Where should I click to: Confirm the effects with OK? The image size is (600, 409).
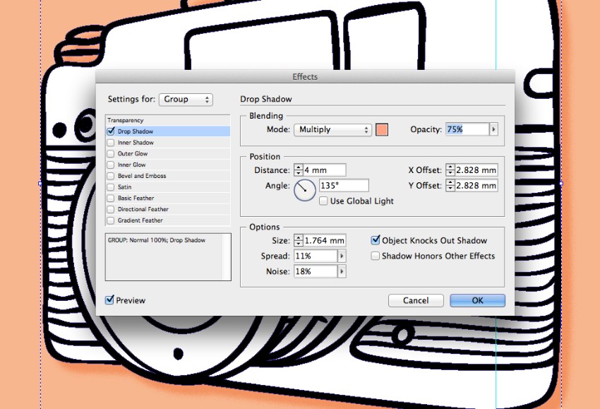477,301
